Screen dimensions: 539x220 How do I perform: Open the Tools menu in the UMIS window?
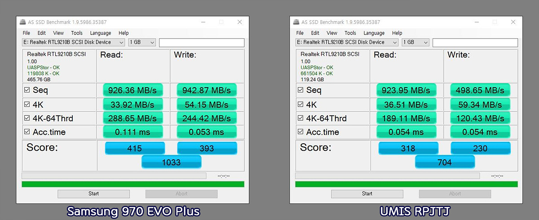pos(350,33)
